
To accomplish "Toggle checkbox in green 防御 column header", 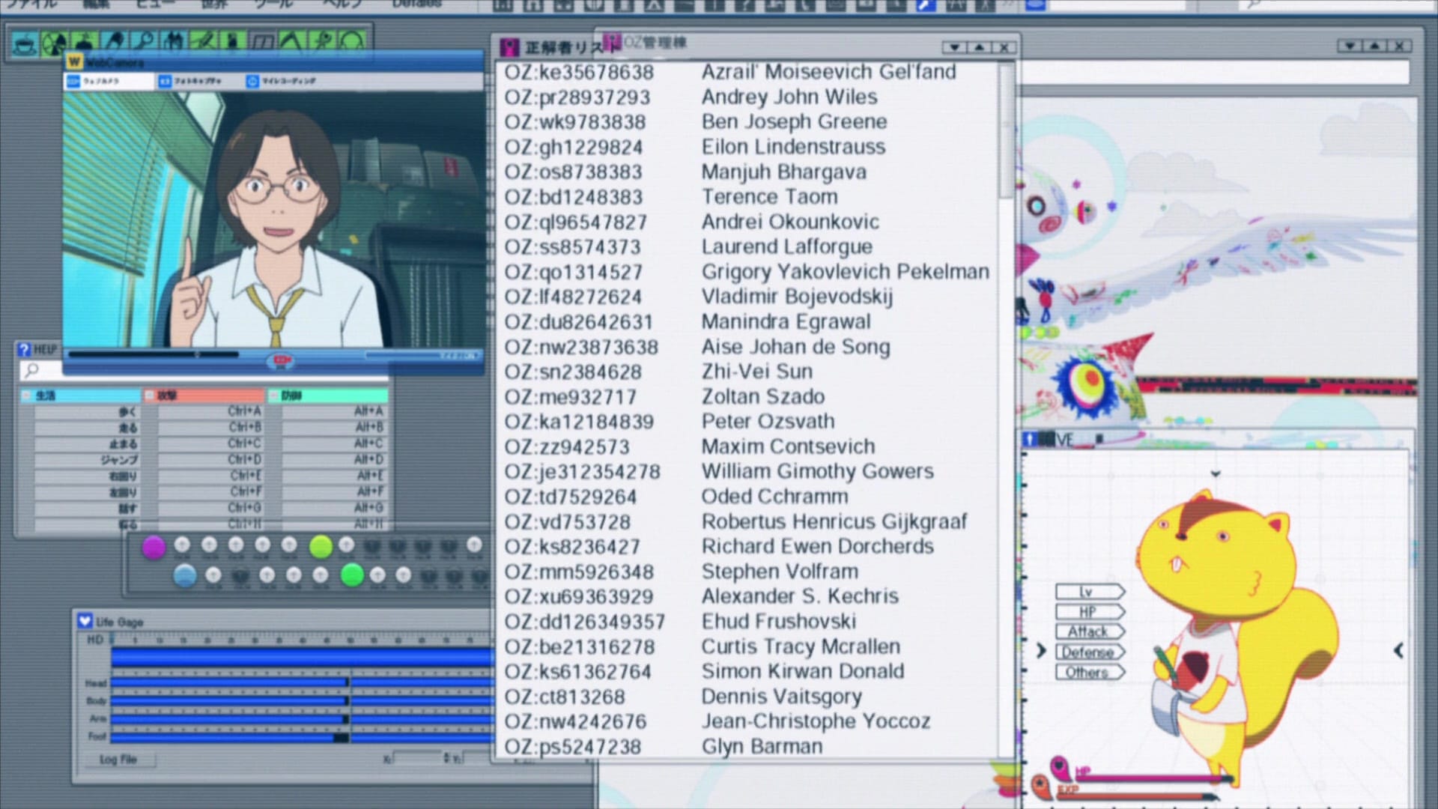I will tap(273, 396).
